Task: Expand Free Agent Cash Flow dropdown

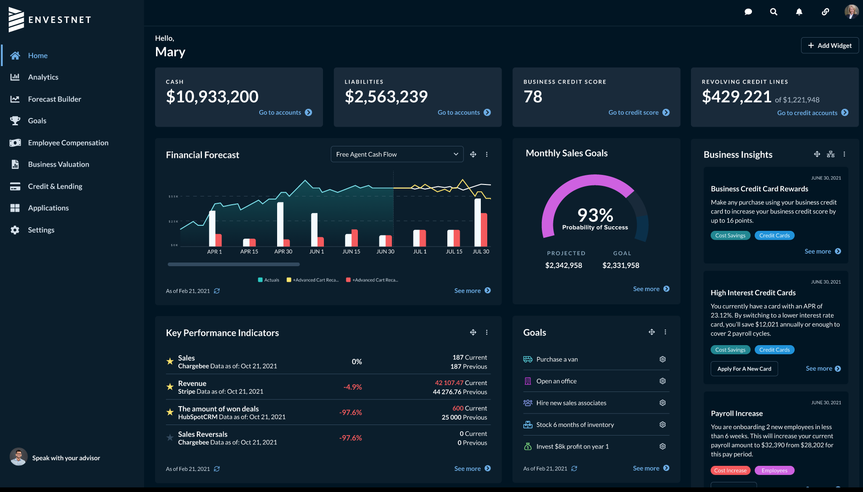Action: tap(397, 154)
